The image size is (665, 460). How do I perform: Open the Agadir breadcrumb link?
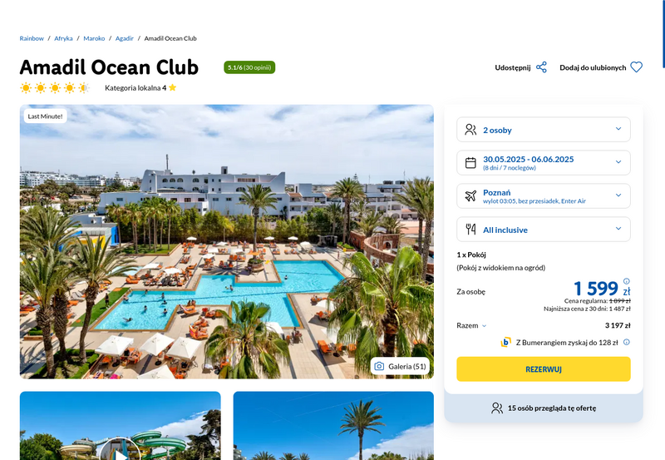[124, 38]
